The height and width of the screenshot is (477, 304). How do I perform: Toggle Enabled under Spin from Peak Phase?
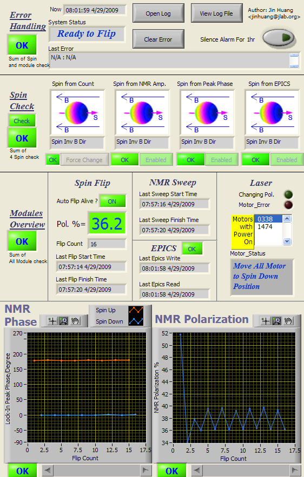tap(221, 160)
